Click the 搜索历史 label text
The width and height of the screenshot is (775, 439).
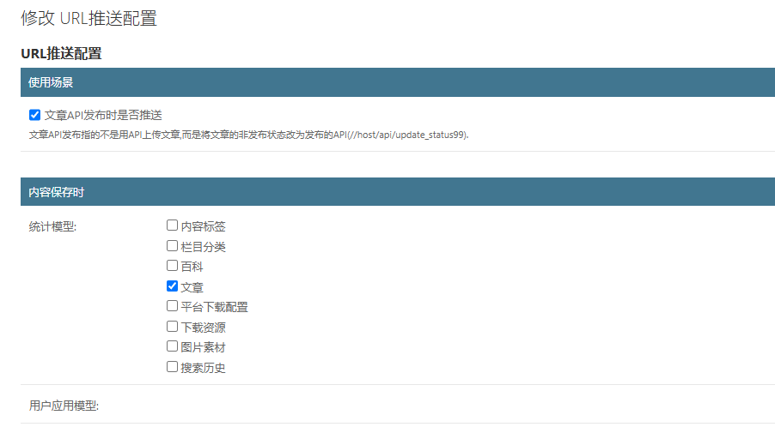point(203,368)
